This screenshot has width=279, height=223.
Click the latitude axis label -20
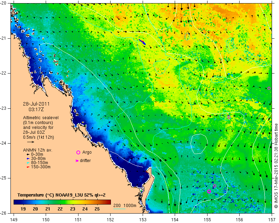(x=3, y=3)
